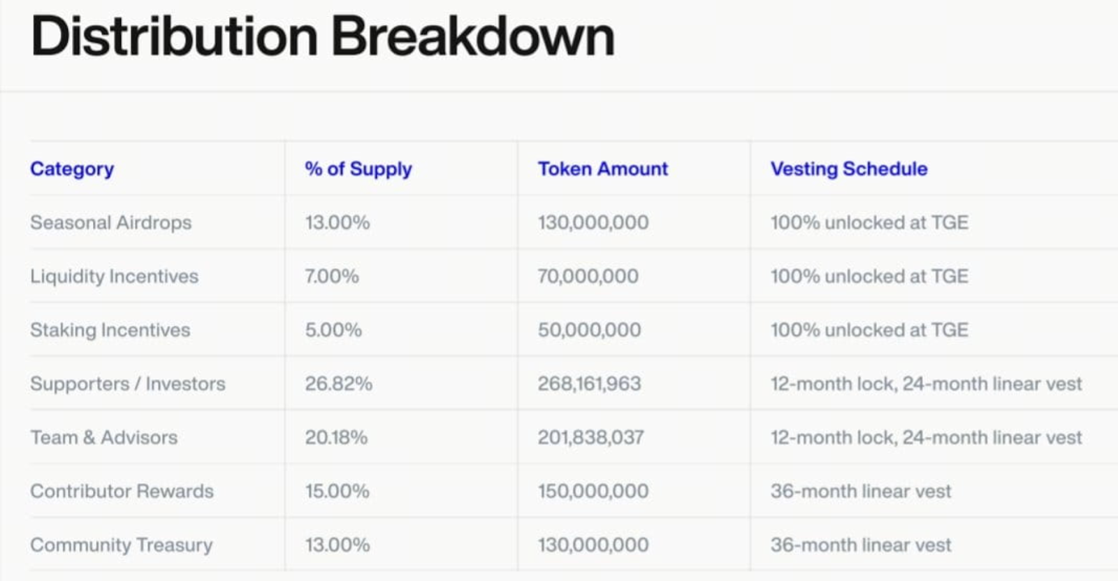Click the Category column header
1118x581 pixels.
72,169
